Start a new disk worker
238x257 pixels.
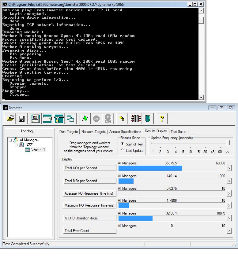(47, 118)
